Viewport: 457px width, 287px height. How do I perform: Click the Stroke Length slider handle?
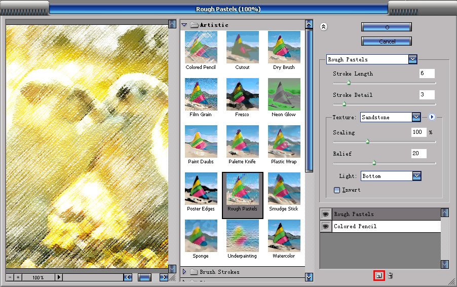click(349, 83)
